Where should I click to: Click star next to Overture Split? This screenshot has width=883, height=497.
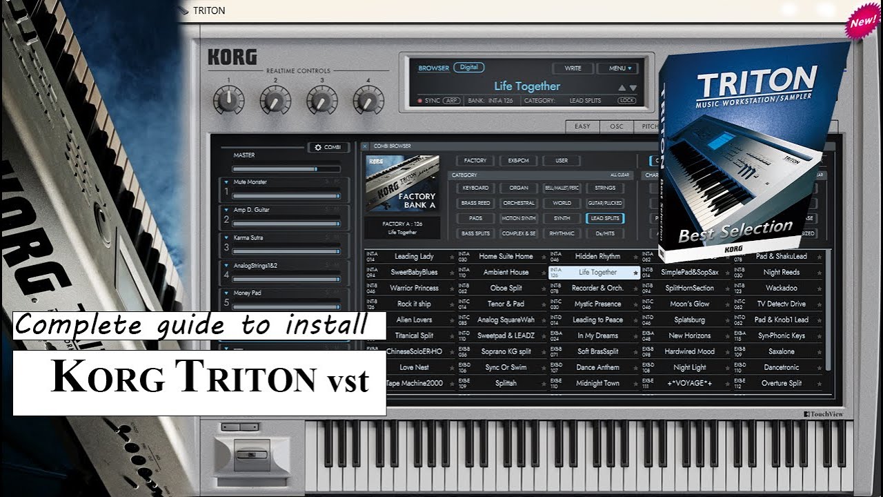coord(819,384)
